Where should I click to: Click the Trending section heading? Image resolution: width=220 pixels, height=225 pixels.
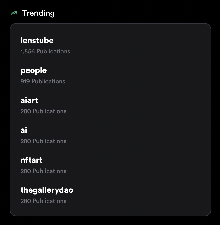pyautogui.click(x=38, y=13)
